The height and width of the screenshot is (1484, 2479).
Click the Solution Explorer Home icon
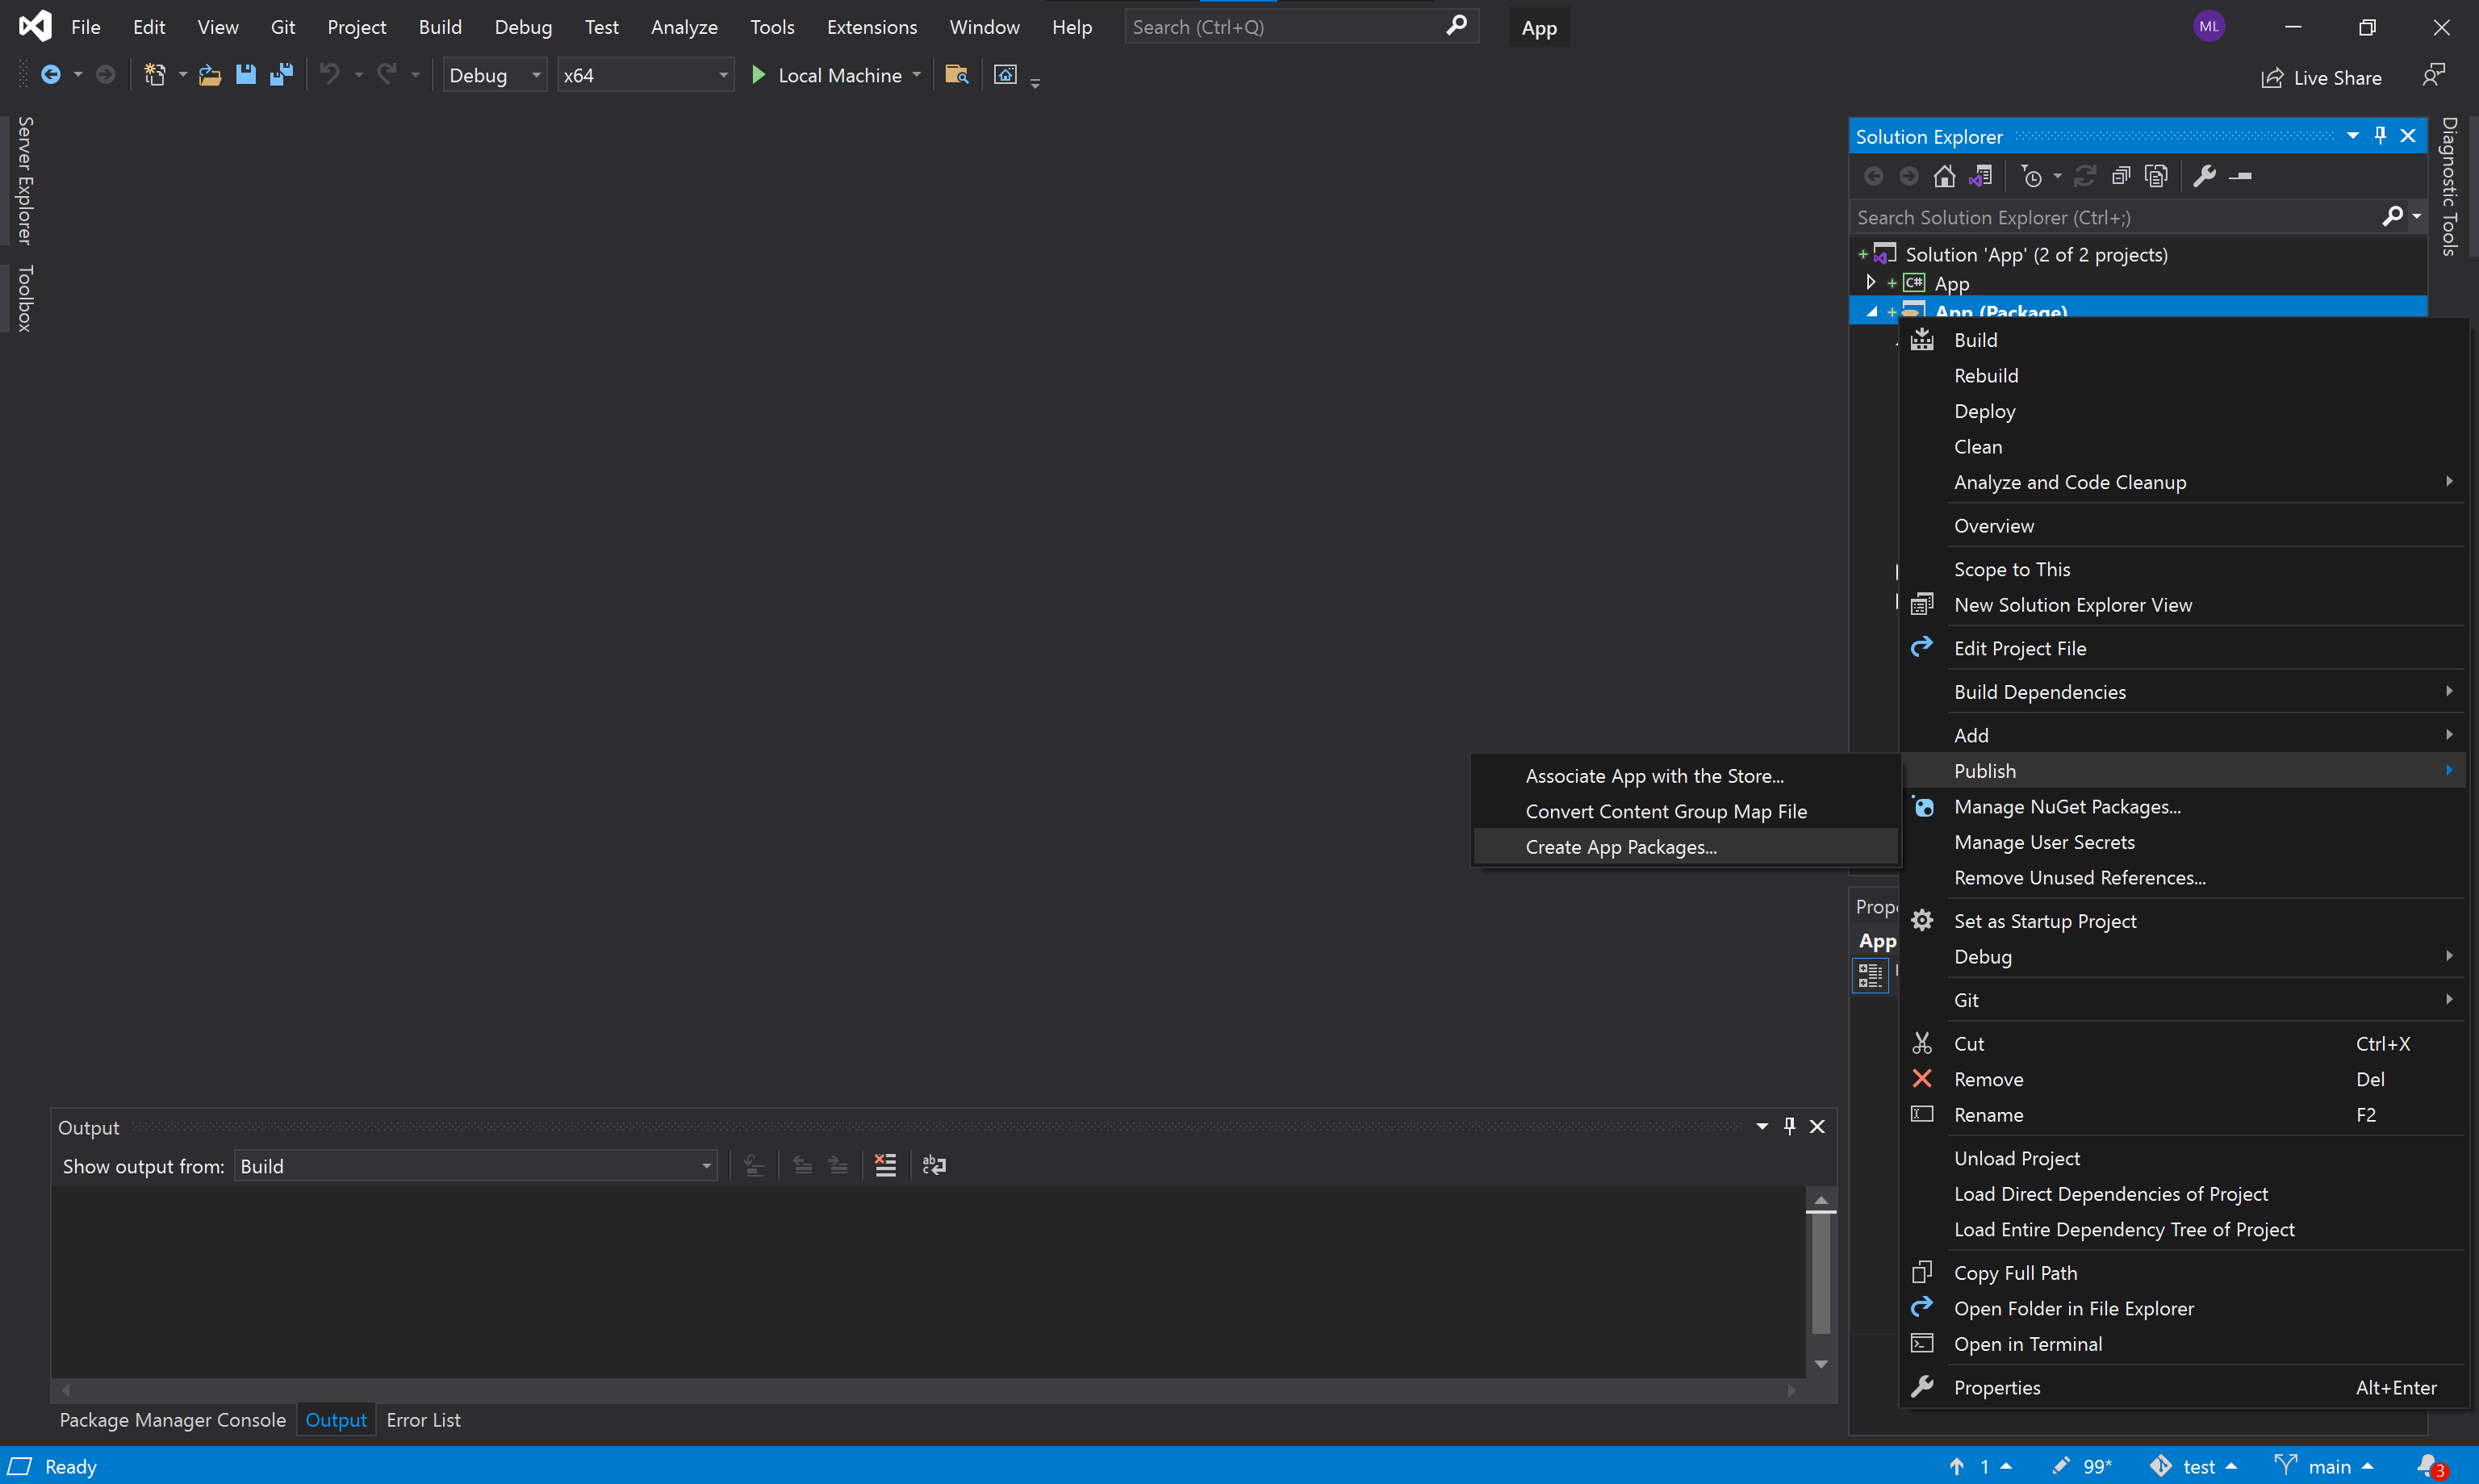click(x=1944, y=177)
